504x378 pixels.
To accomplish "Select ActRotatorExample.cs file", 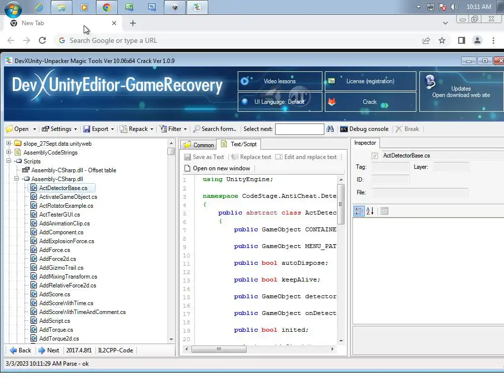I will (66, 206).
